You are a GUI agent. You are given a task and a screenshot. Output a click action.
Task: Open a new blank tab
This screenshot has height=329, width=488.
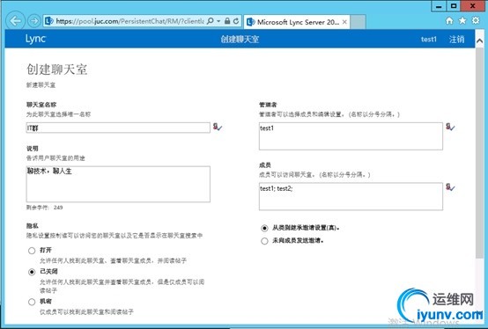[x=358, y=22]
